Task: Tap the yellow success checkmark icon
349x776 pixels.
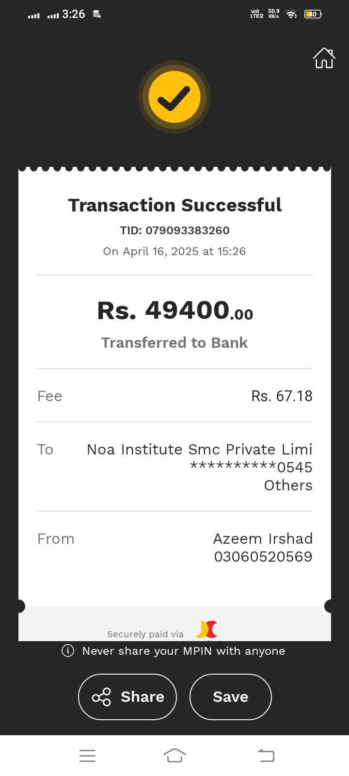Action: (x=174, y=97)
